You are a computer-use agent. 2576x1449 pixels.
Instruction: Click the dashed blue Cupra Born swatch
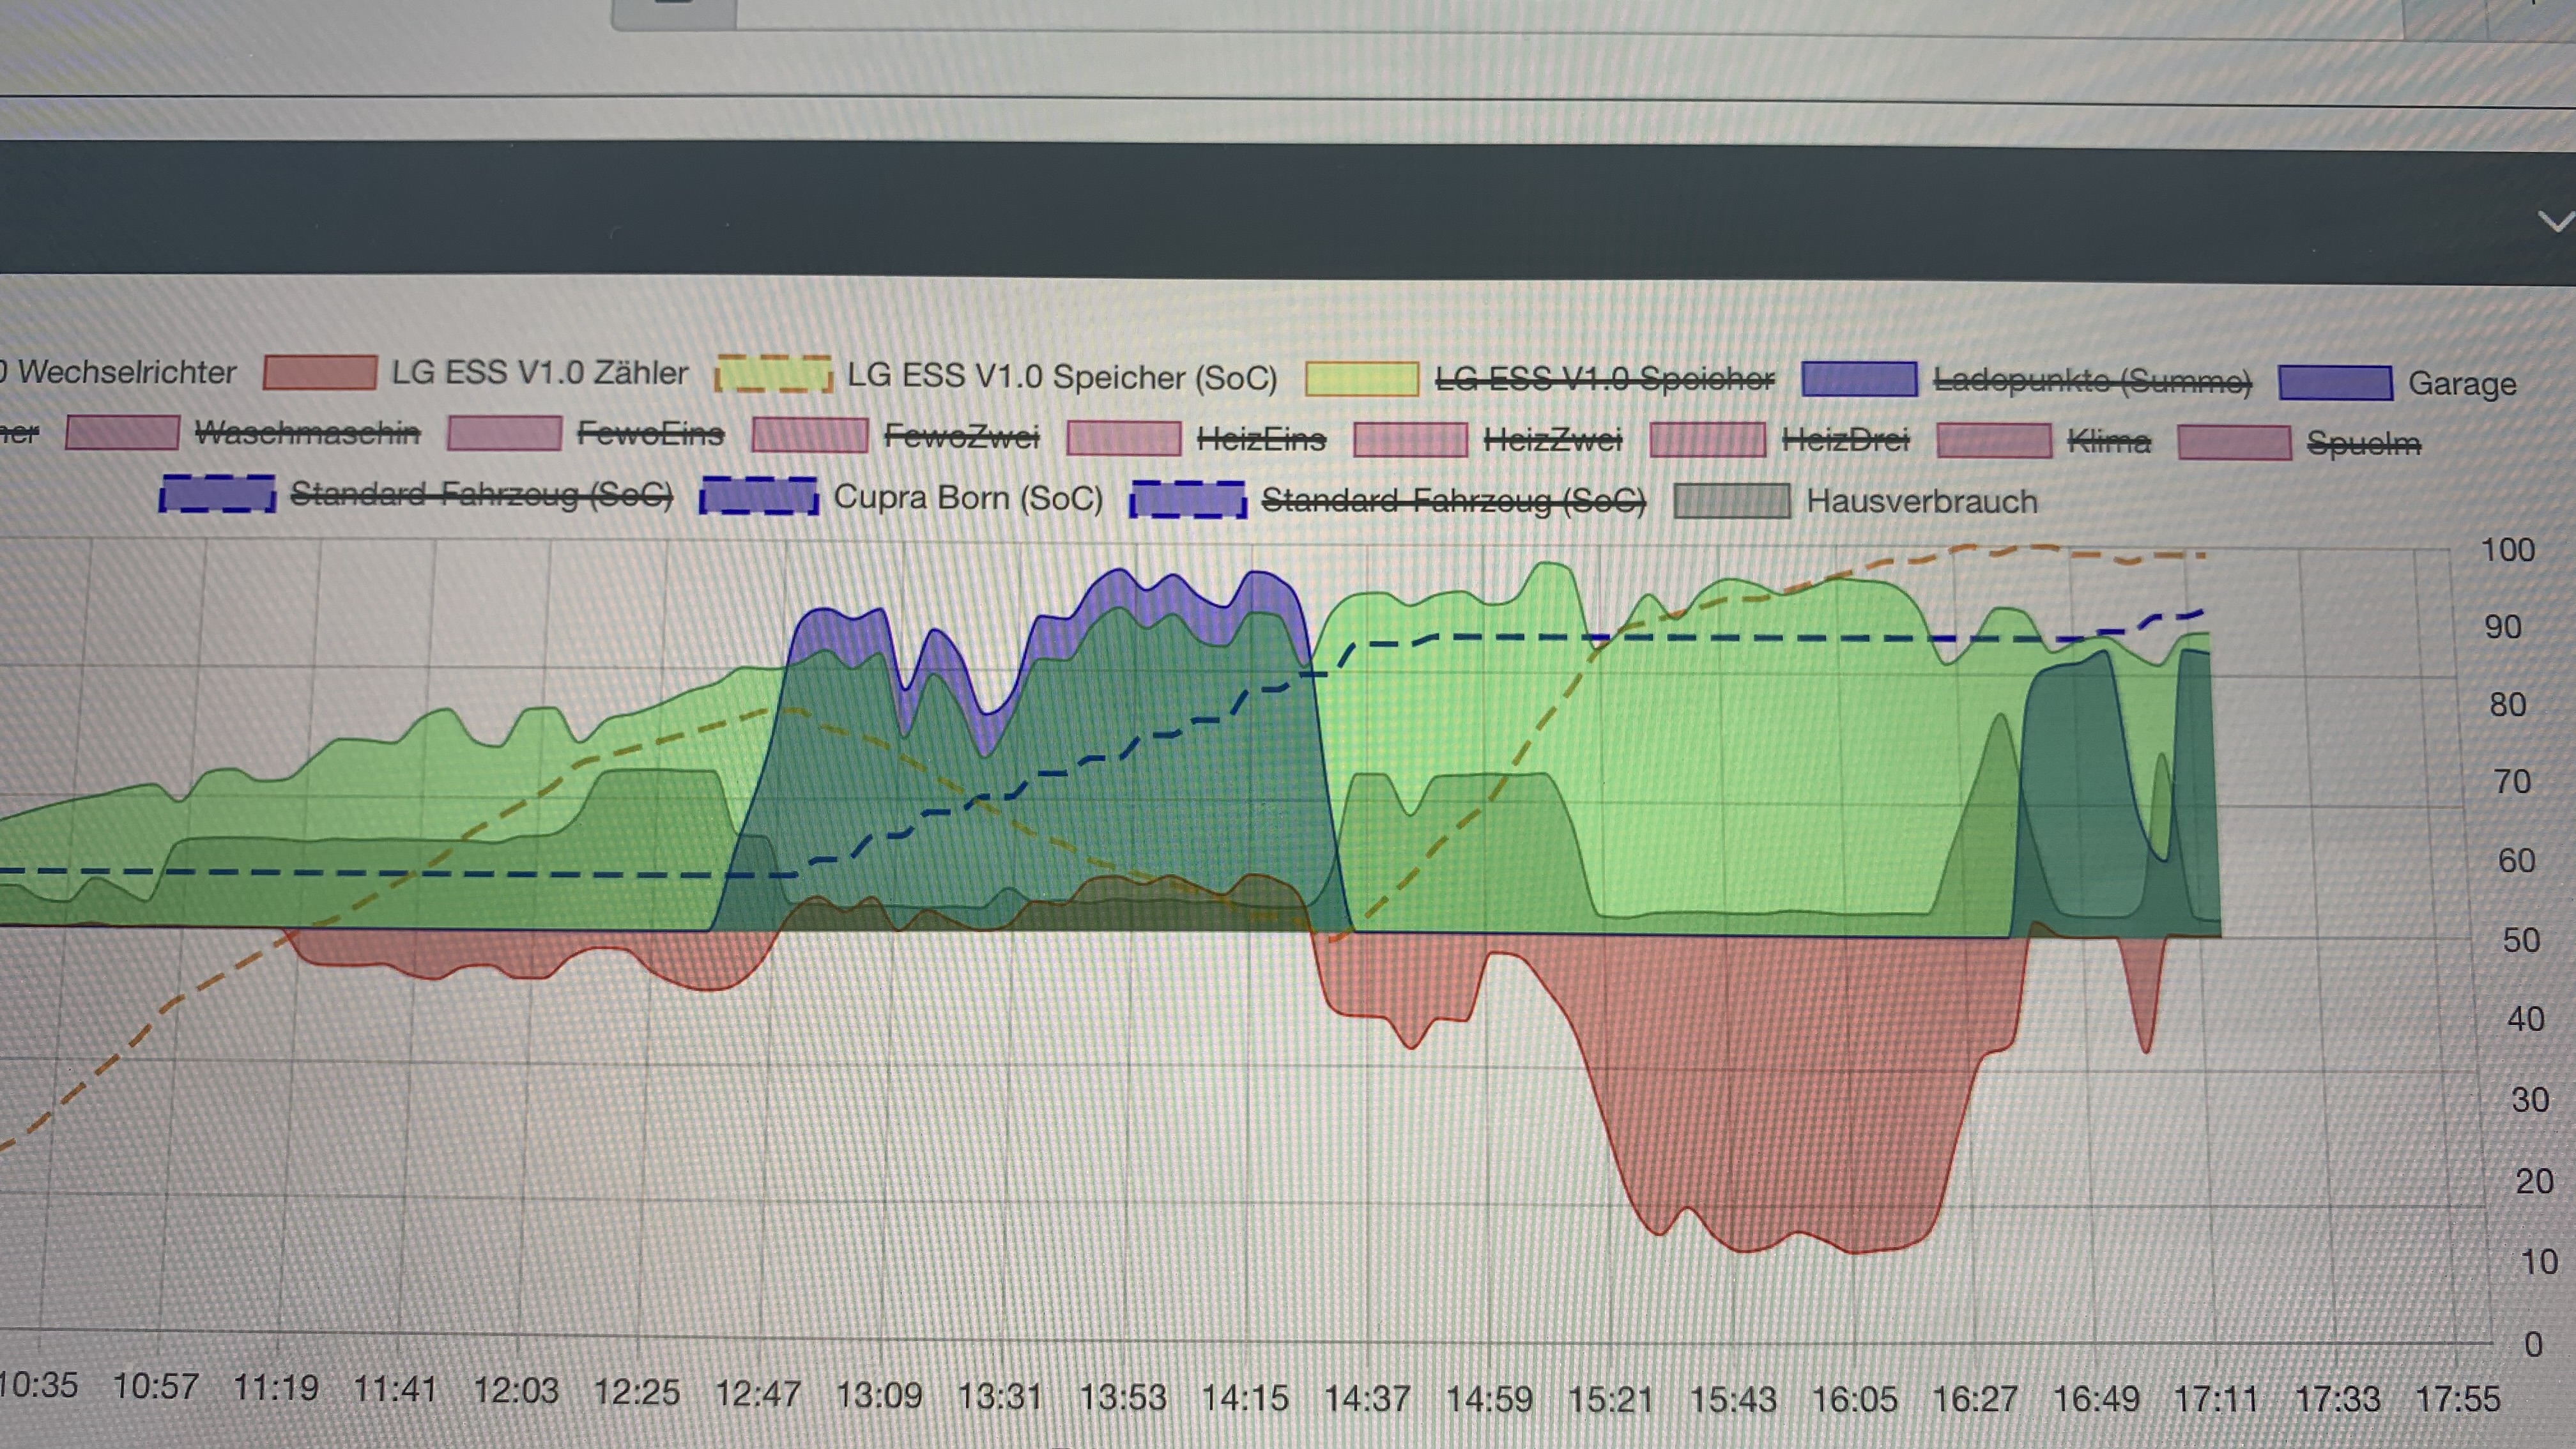pyautogui.click(x=758, y=496)
